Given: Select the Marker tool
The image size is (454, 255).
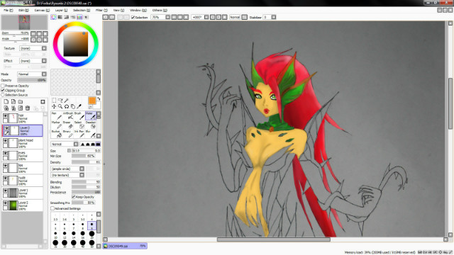Looking at the screenshot, I should (57, 125).
